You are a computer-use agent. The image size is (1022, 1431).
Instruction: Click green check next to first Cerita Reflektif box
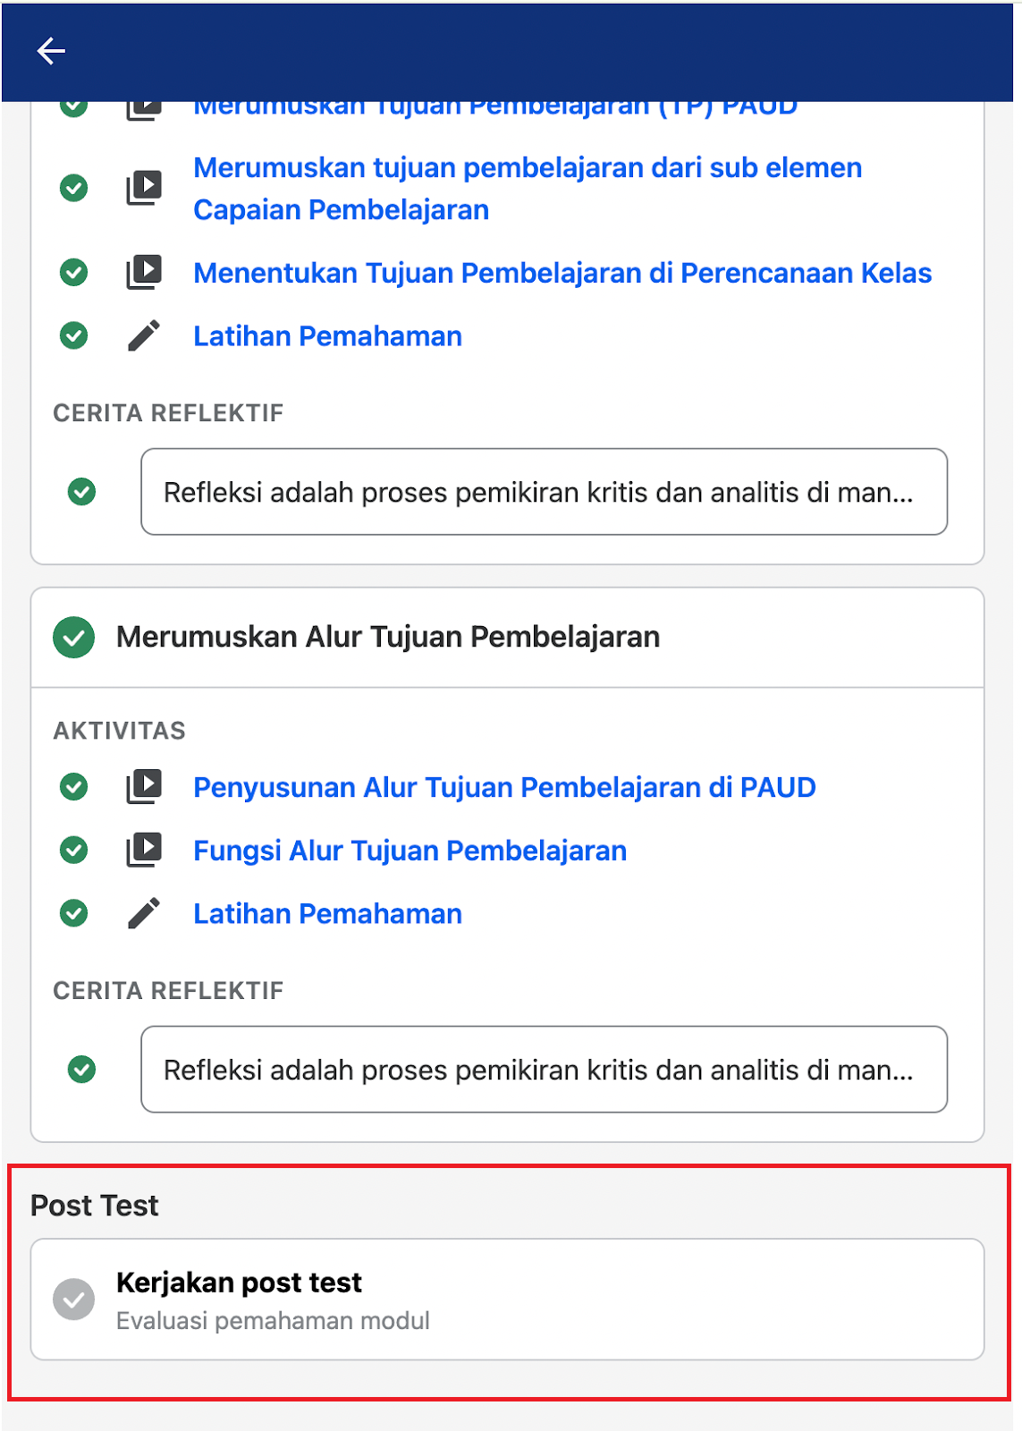[x=81, y=492]
